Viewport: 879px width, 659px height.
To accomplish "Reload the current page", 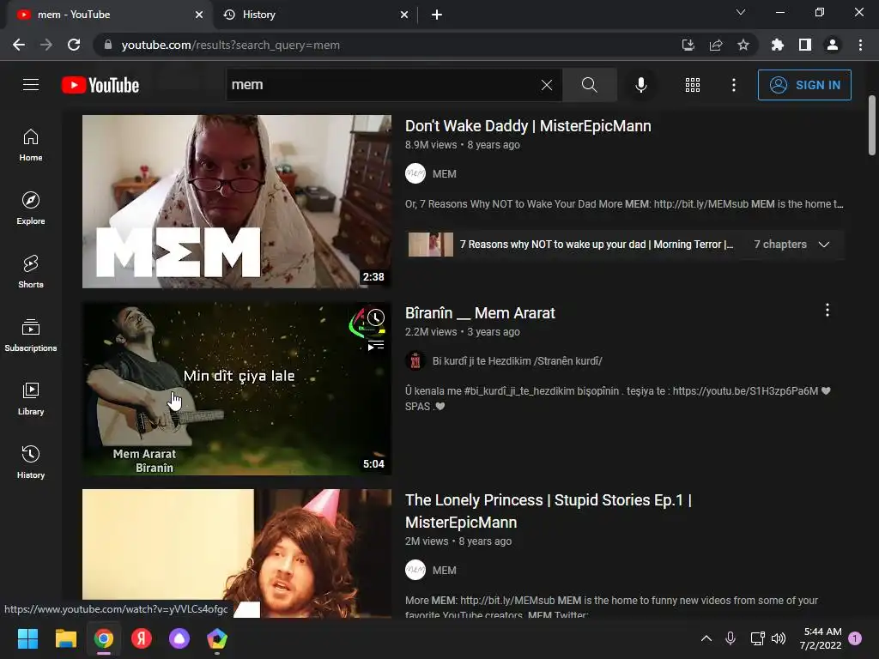I will point(74,45).
